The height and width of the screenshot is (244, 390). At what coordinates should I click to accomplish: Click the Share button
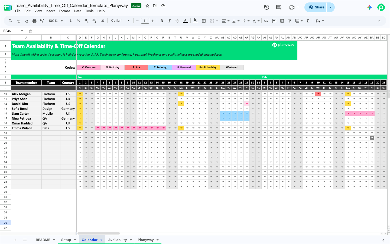(316, 7)
